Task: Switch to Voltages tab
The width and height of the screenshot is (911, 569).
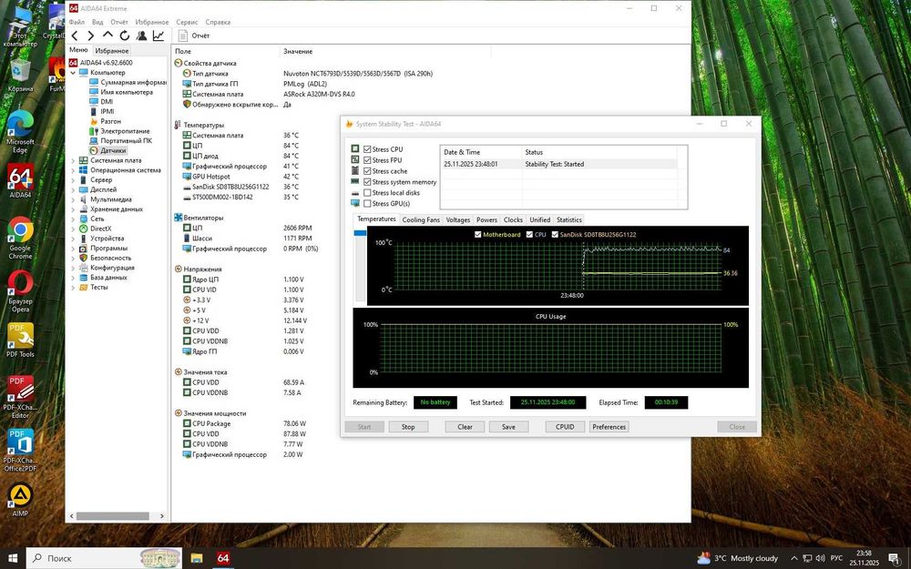Action: 458,220
